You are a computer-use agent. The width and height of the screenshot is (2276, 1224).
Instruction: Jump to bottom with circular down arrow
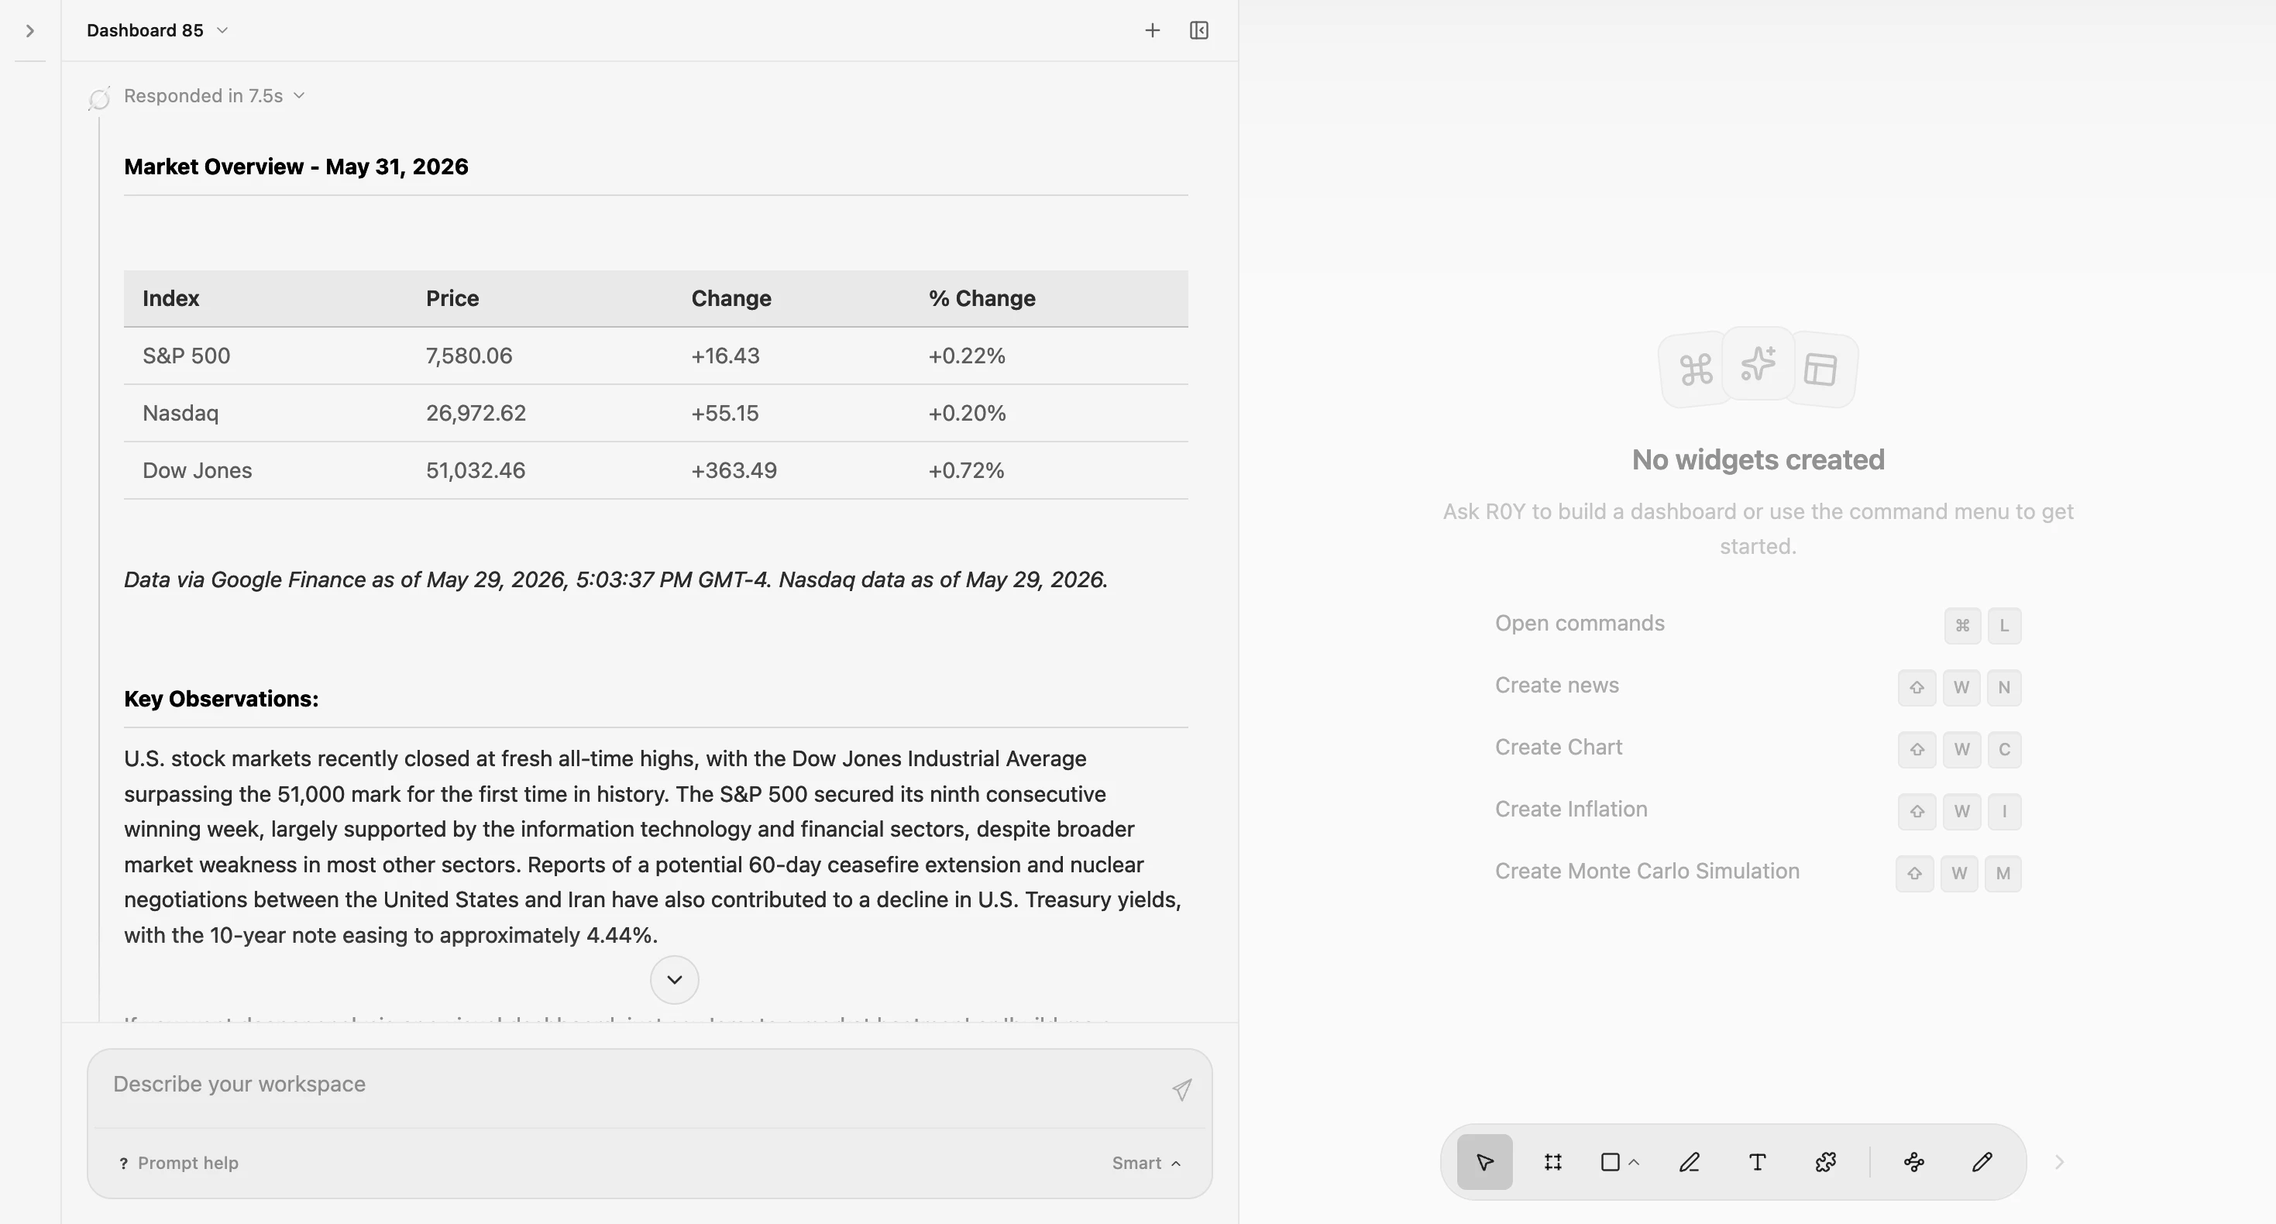[674, 979]
